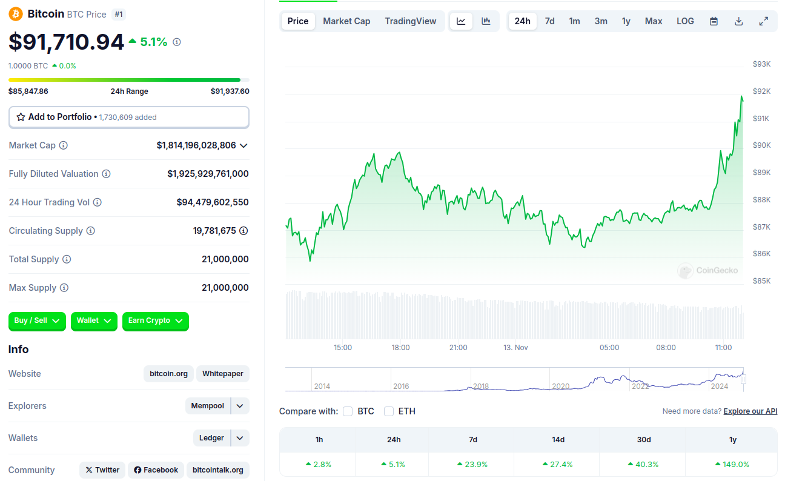Viewport: 785px width, 481px height.
Task: Download chart data icon
Action: [738, 21]
